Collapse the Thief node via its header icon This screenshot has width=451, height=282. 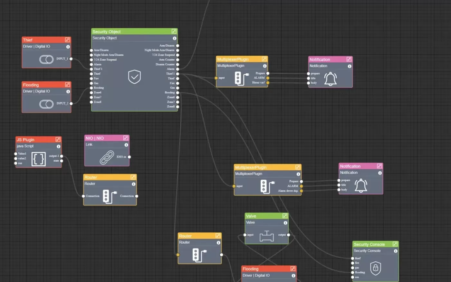[x=67, y=40]
